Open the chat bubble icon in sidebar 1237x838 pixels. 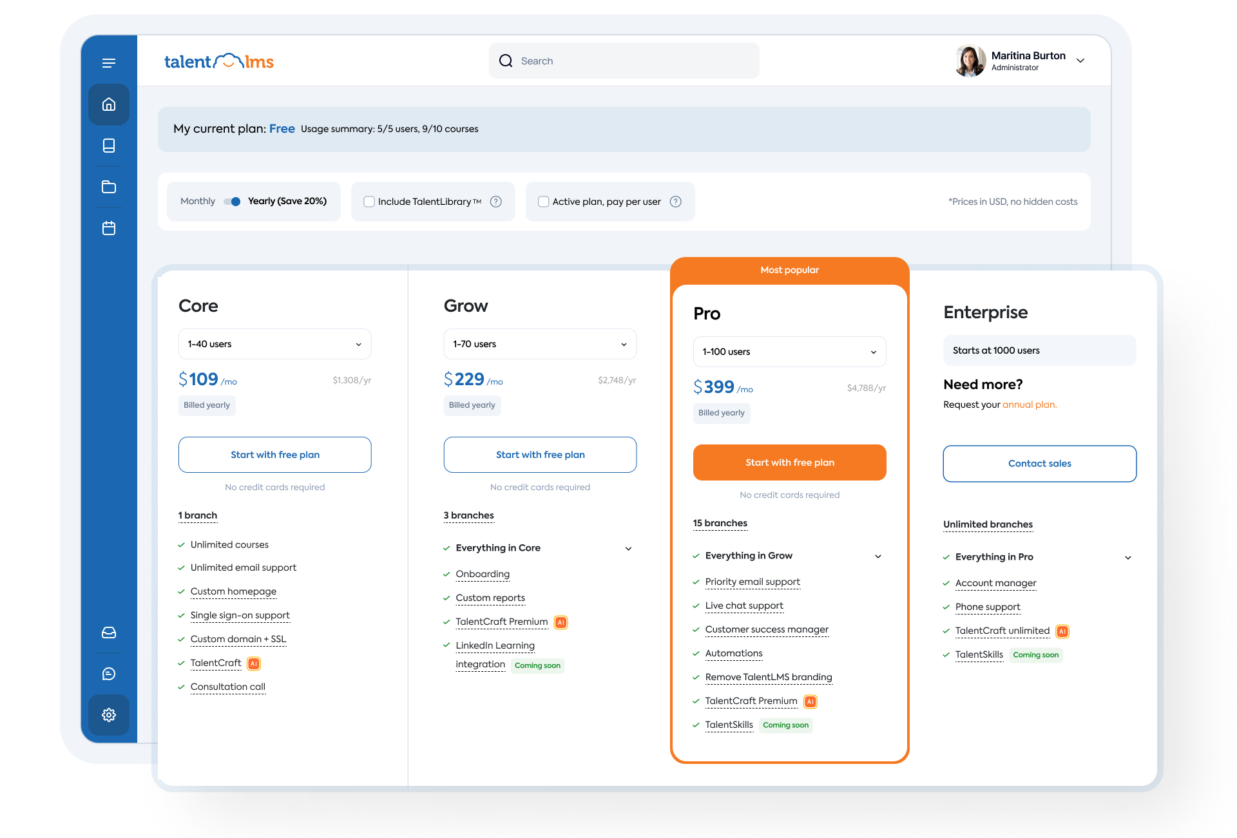(109, 674)
